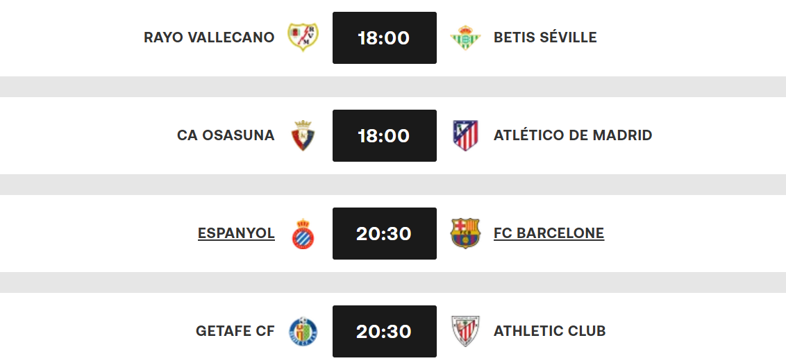Image resolution: width=786 pixels, height=363 pixels.
Task: Click the Athletic Club crest logo
Action: [465, 331]
